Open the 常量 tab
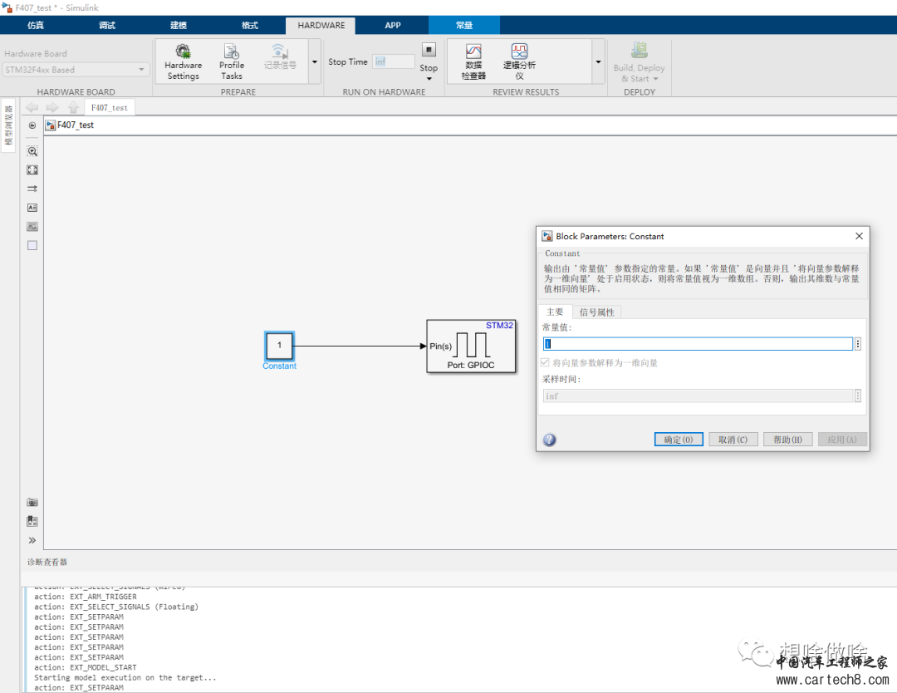897x693 pixels. (464, 25)
